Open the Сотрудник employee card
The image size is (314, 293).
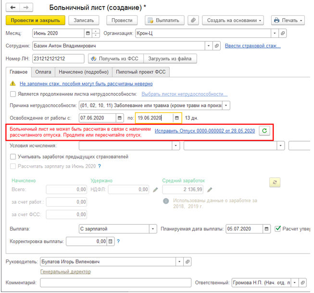(216, 46)
